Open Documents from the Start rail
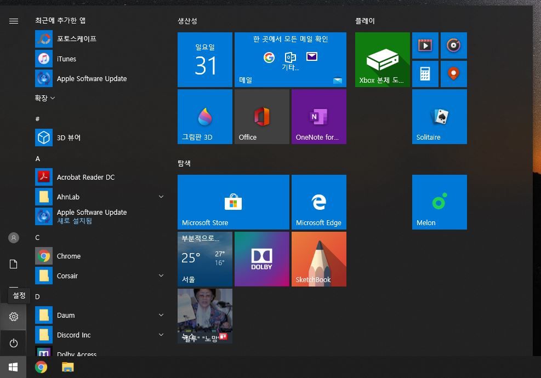This screenshot has width=541, height=378. (x=14, y=264)
